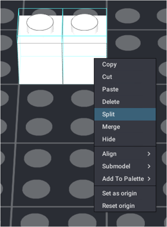167x227 pixels.
Task: Open the Submodel submenu
Action: pyautogui.click(x=125, y=166)
